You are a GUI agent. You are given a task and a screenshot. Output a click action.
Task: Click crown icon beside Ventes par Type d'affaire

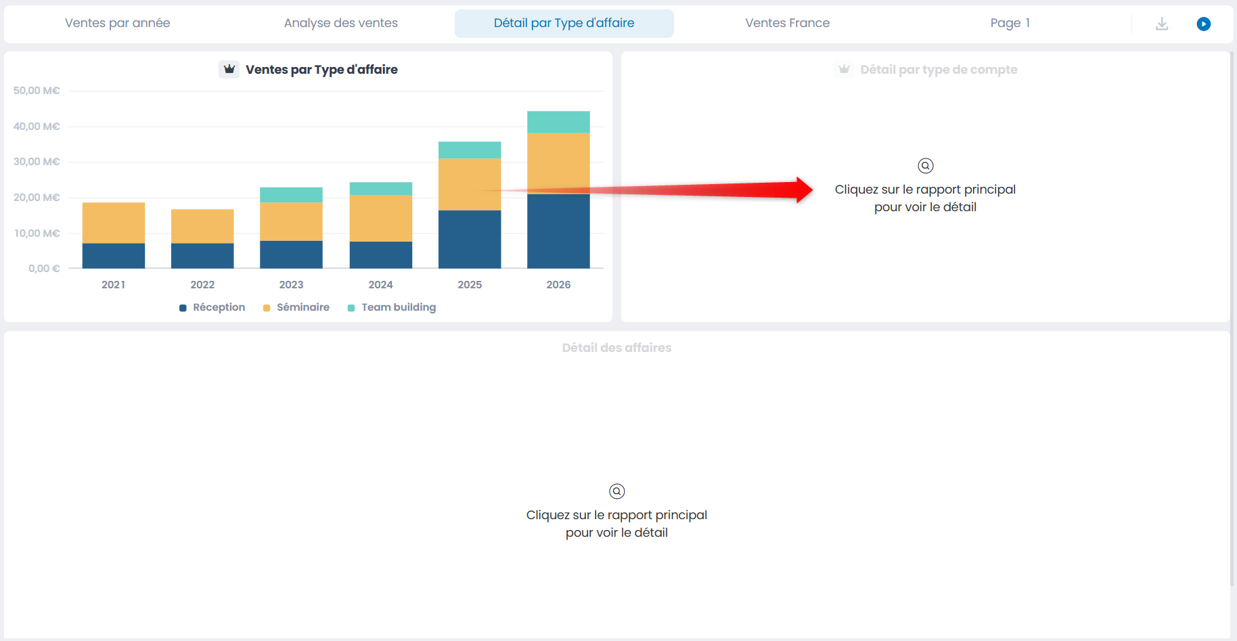[229, 69]
